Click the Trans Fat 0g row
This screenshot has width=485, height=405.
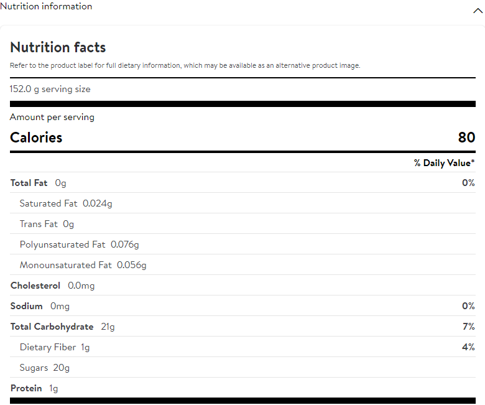(47, 224)
